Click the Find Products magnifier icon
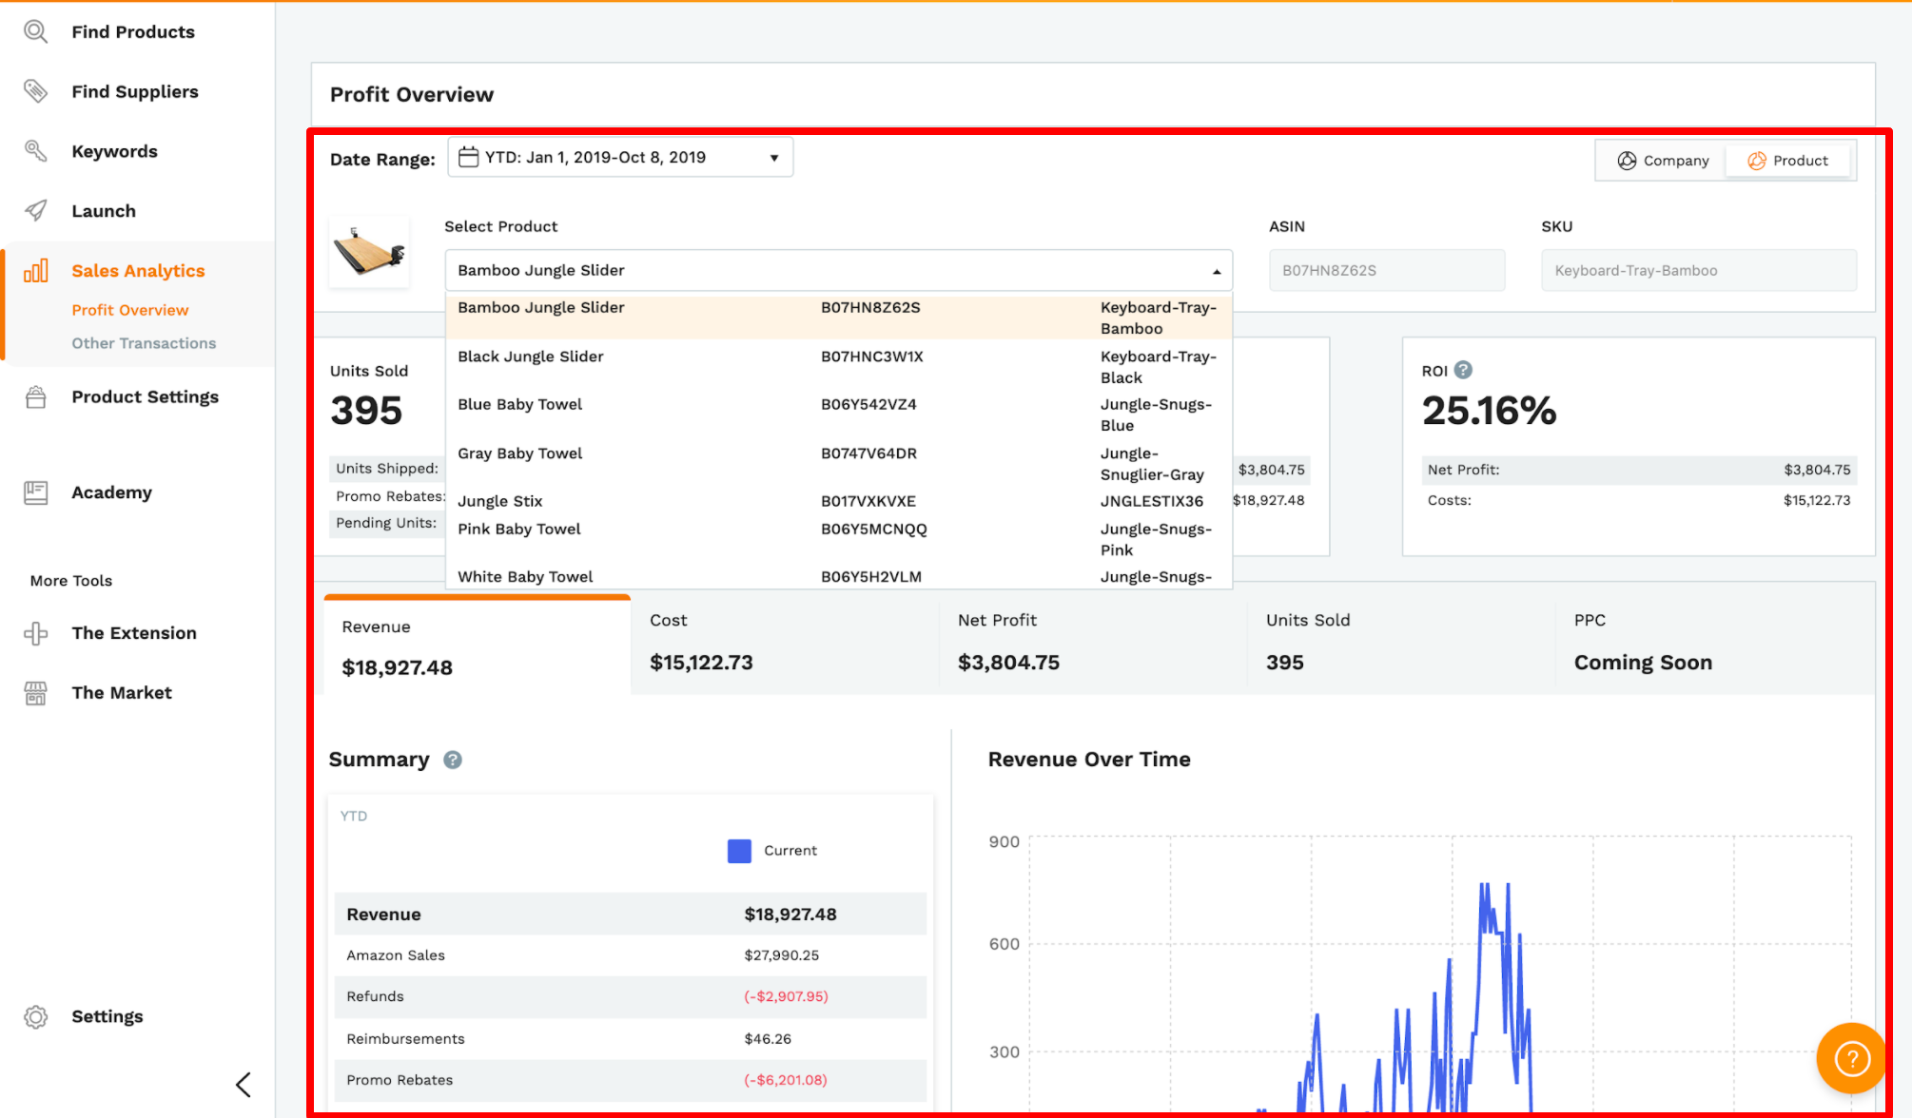Image resolution: width=1912 pixels, height=1118 pixels. (35, 31)
